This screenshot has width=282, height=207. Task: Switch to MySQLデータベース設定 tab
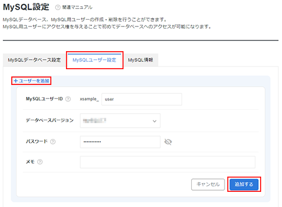pyautogui.click(x=34, y=60)
